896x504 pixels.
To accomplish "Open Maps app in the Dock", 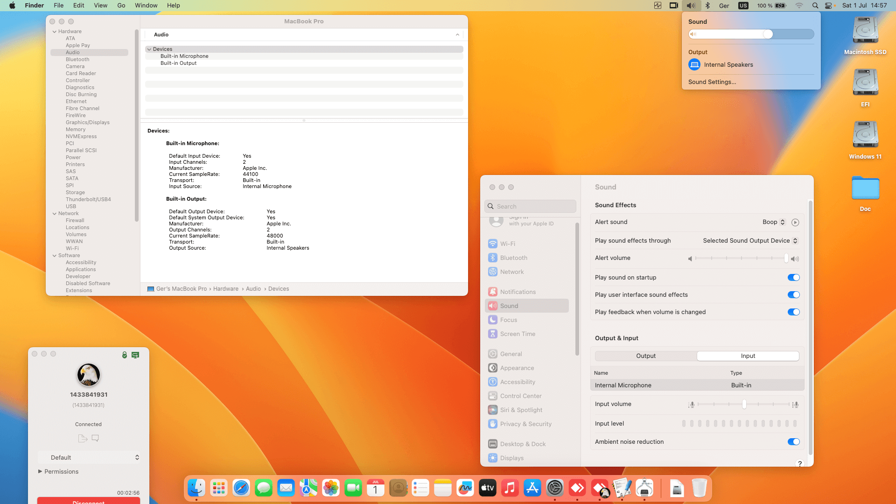I will 308,488.
